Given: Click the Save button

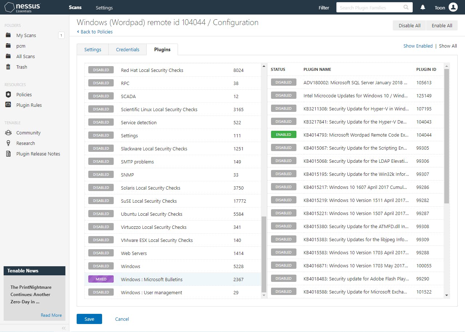Looking at the screenshot, I should click(89, 319).
